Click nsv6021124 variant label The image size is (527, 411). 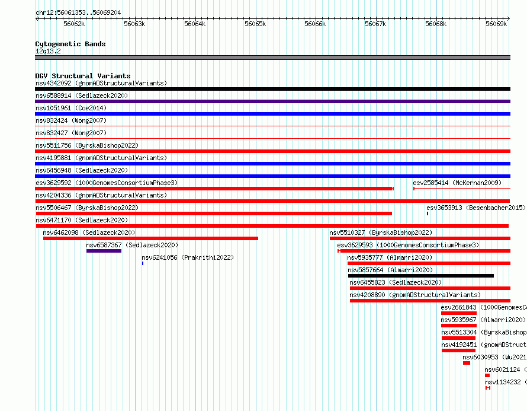pyautogui.click(x=506, y=369)
